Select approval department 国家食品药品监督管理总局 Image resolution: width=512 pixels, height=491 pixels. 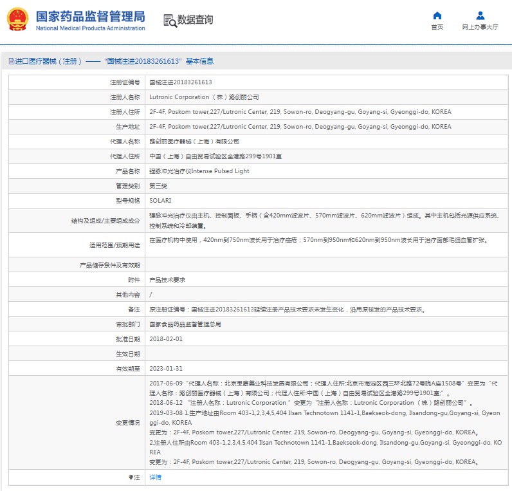click(185, 324)
